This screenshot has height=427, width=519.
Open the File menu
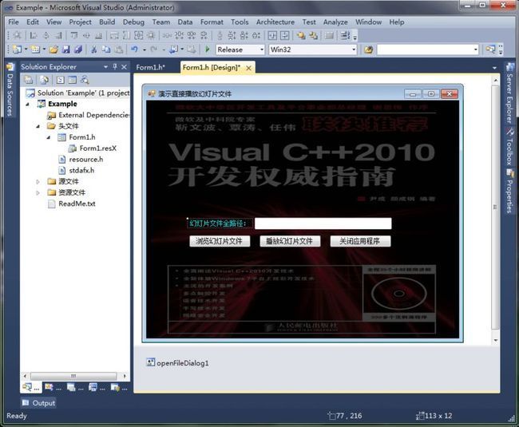[14, 22]
